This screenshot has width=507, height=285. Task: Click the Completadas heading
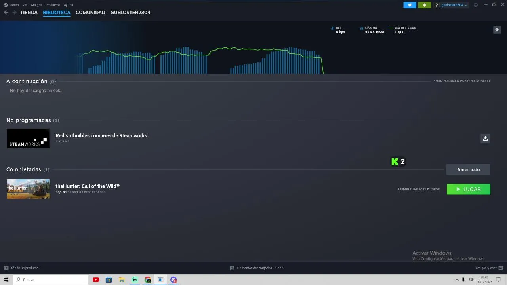coord(24,169)
